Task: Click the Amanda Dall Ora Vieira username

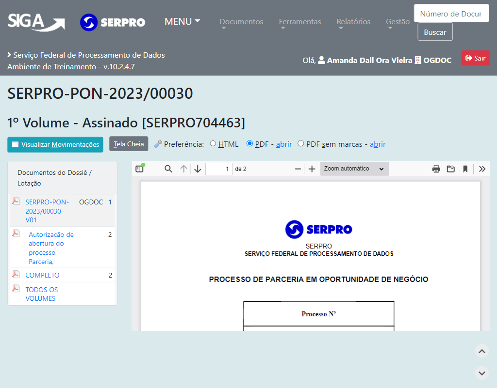Action: [369, 60]
